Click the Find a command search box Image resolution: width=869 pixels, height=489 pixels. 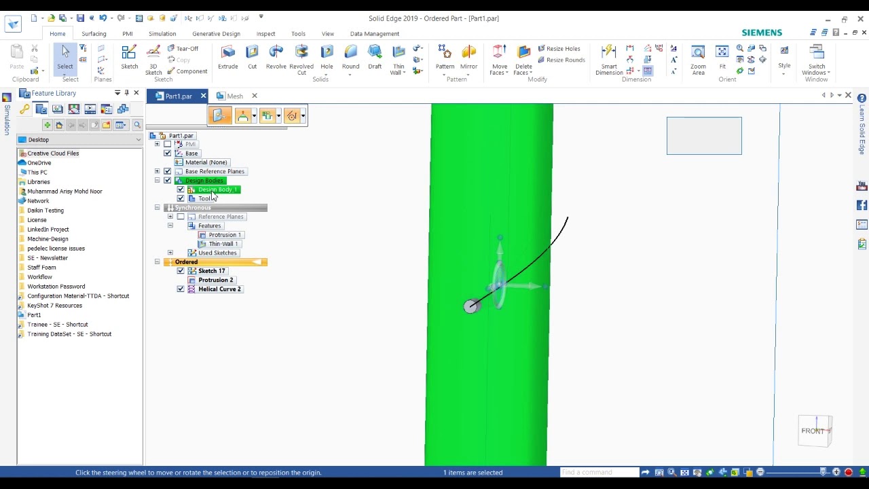click(x=599, y=473)
